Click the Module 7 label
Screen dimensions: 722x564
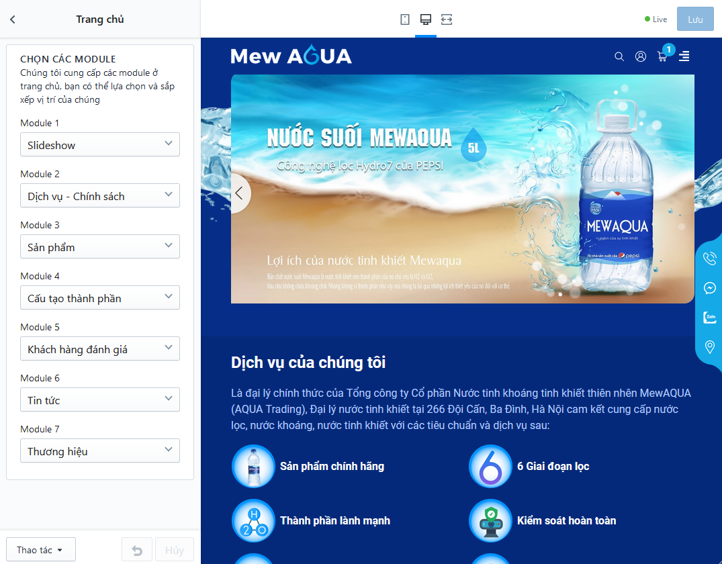40,429
